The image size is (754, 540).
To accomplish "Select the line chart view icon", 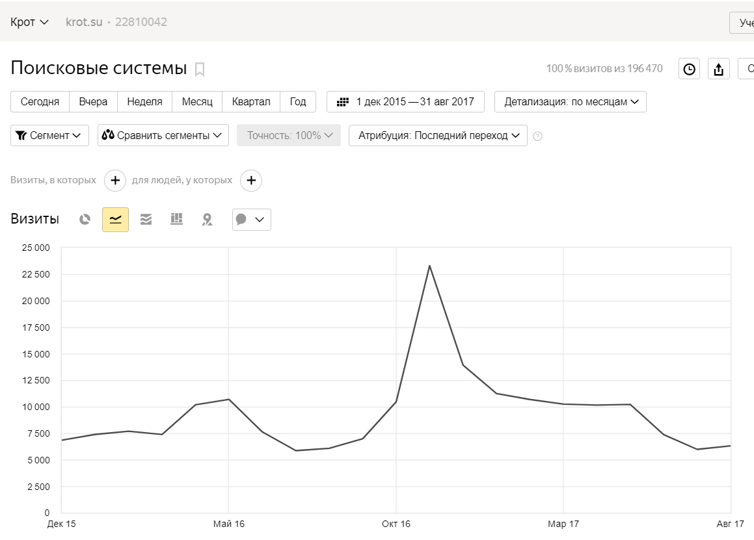I will click(x=115, y=220).
